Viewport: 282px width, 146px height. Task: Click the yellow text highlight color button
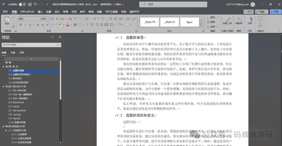60,25
